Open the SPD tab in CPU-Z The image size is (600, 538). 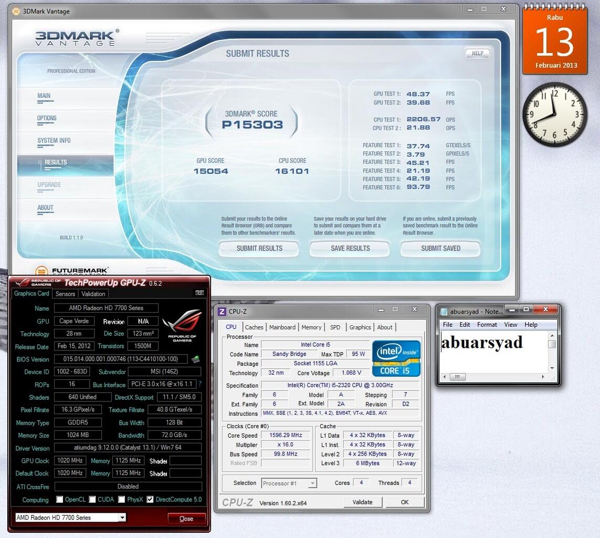pos(335,327)
